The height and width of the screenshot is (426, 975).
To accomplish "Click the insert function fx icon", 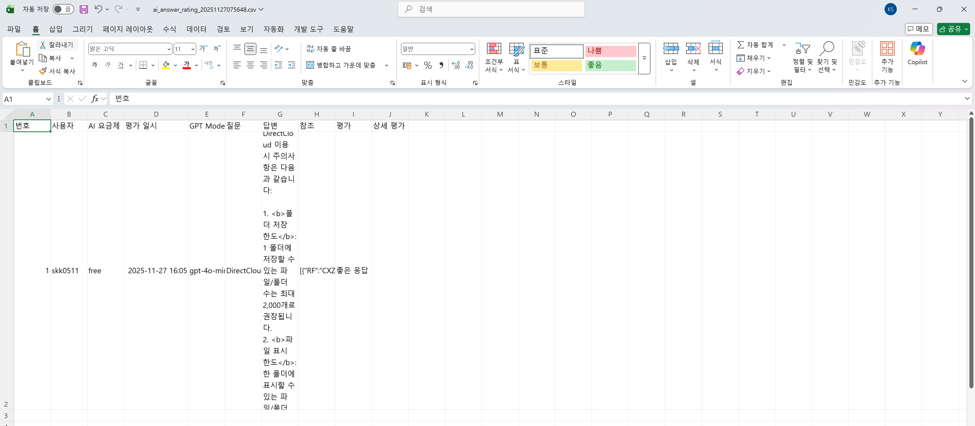I will (95, 99).
